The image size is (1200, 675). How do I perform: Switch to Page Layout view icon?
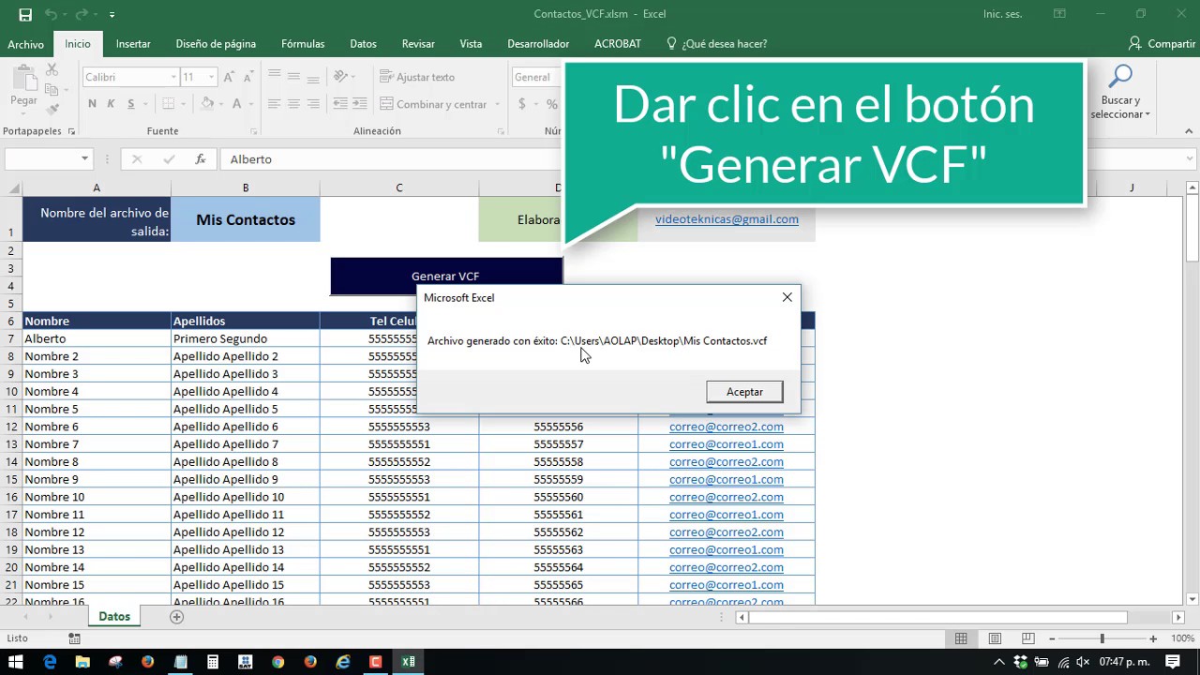[995, 638]
